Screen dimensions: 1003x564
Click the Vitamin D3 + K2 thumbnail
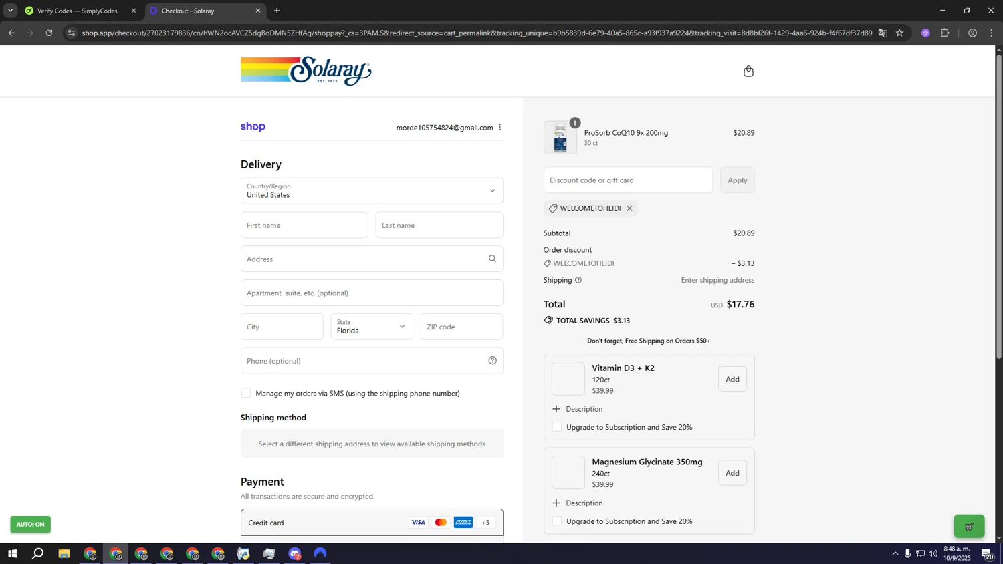568,379
